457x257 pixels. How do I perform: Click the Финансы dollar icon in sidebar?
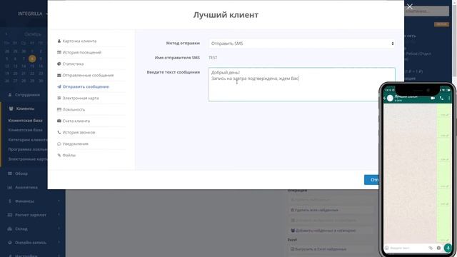(x=10, y=201)
